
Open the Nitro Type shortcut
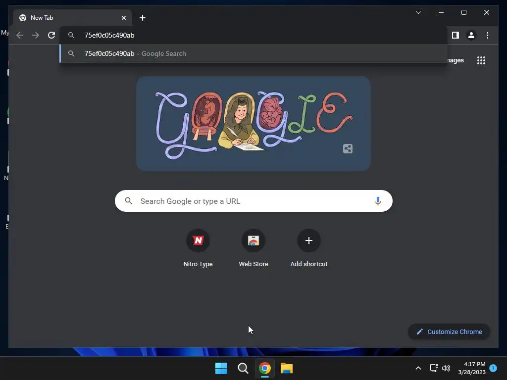(198, 248)
